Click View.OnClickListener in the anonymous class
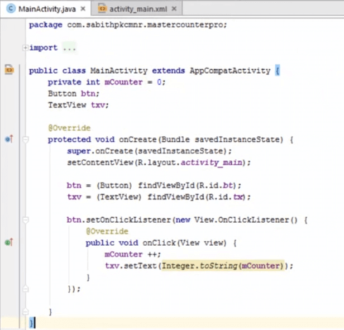Viewport: 344px width, 330px height. (x=242, y=220)
